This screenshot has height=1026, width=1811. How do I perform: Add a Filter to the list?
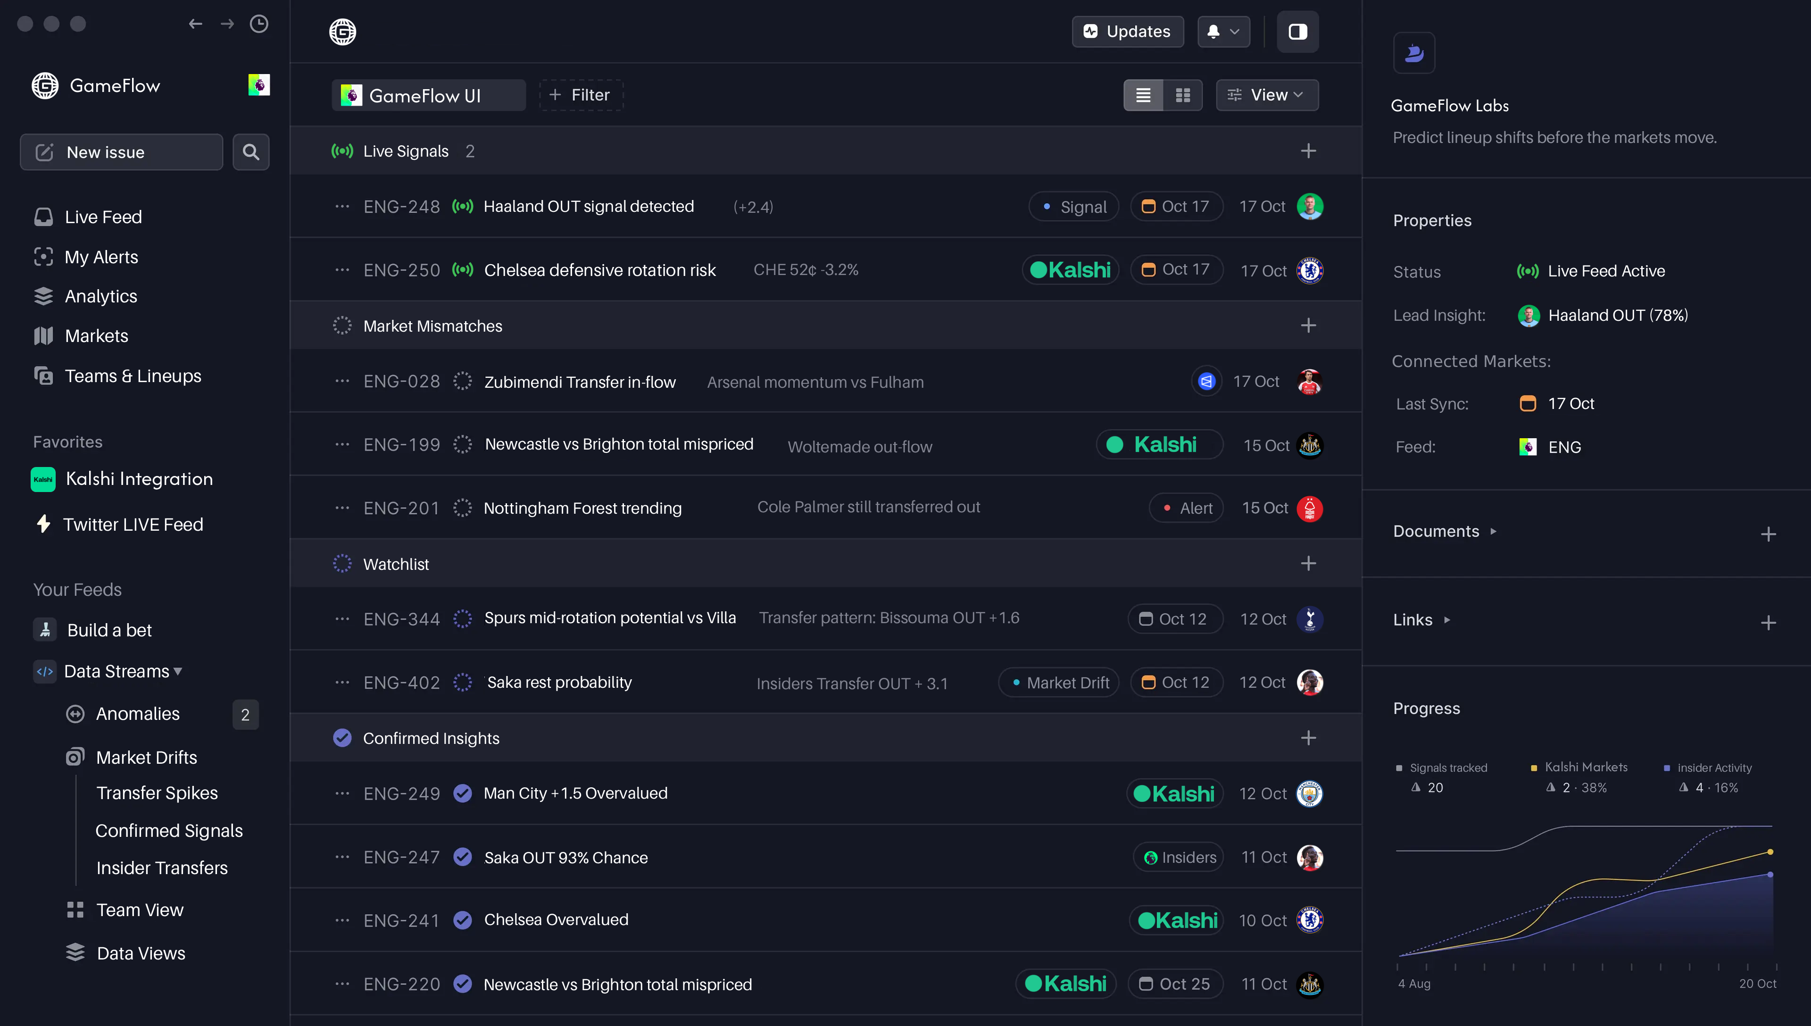581,95
